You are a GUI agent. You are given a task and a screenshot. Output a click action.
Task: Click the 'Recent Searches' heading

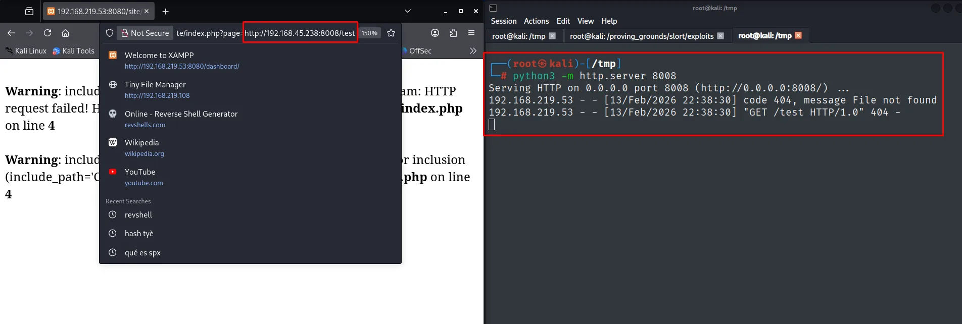128,201
